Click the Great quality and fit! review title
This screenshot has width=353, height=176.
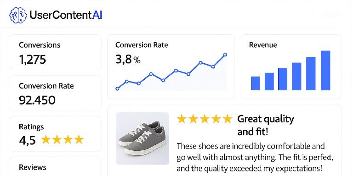point(266,125)
